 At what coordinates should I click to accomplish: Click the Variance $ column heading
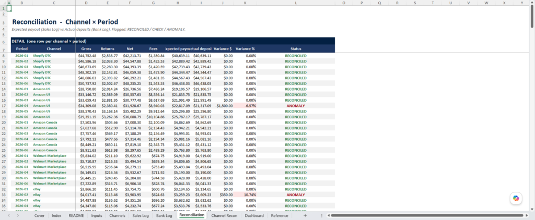coord(223,48)
